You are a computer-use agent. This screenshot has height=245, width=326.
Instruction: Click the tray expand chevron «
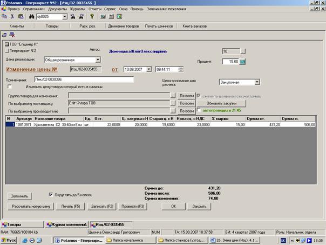coord(292,241)
